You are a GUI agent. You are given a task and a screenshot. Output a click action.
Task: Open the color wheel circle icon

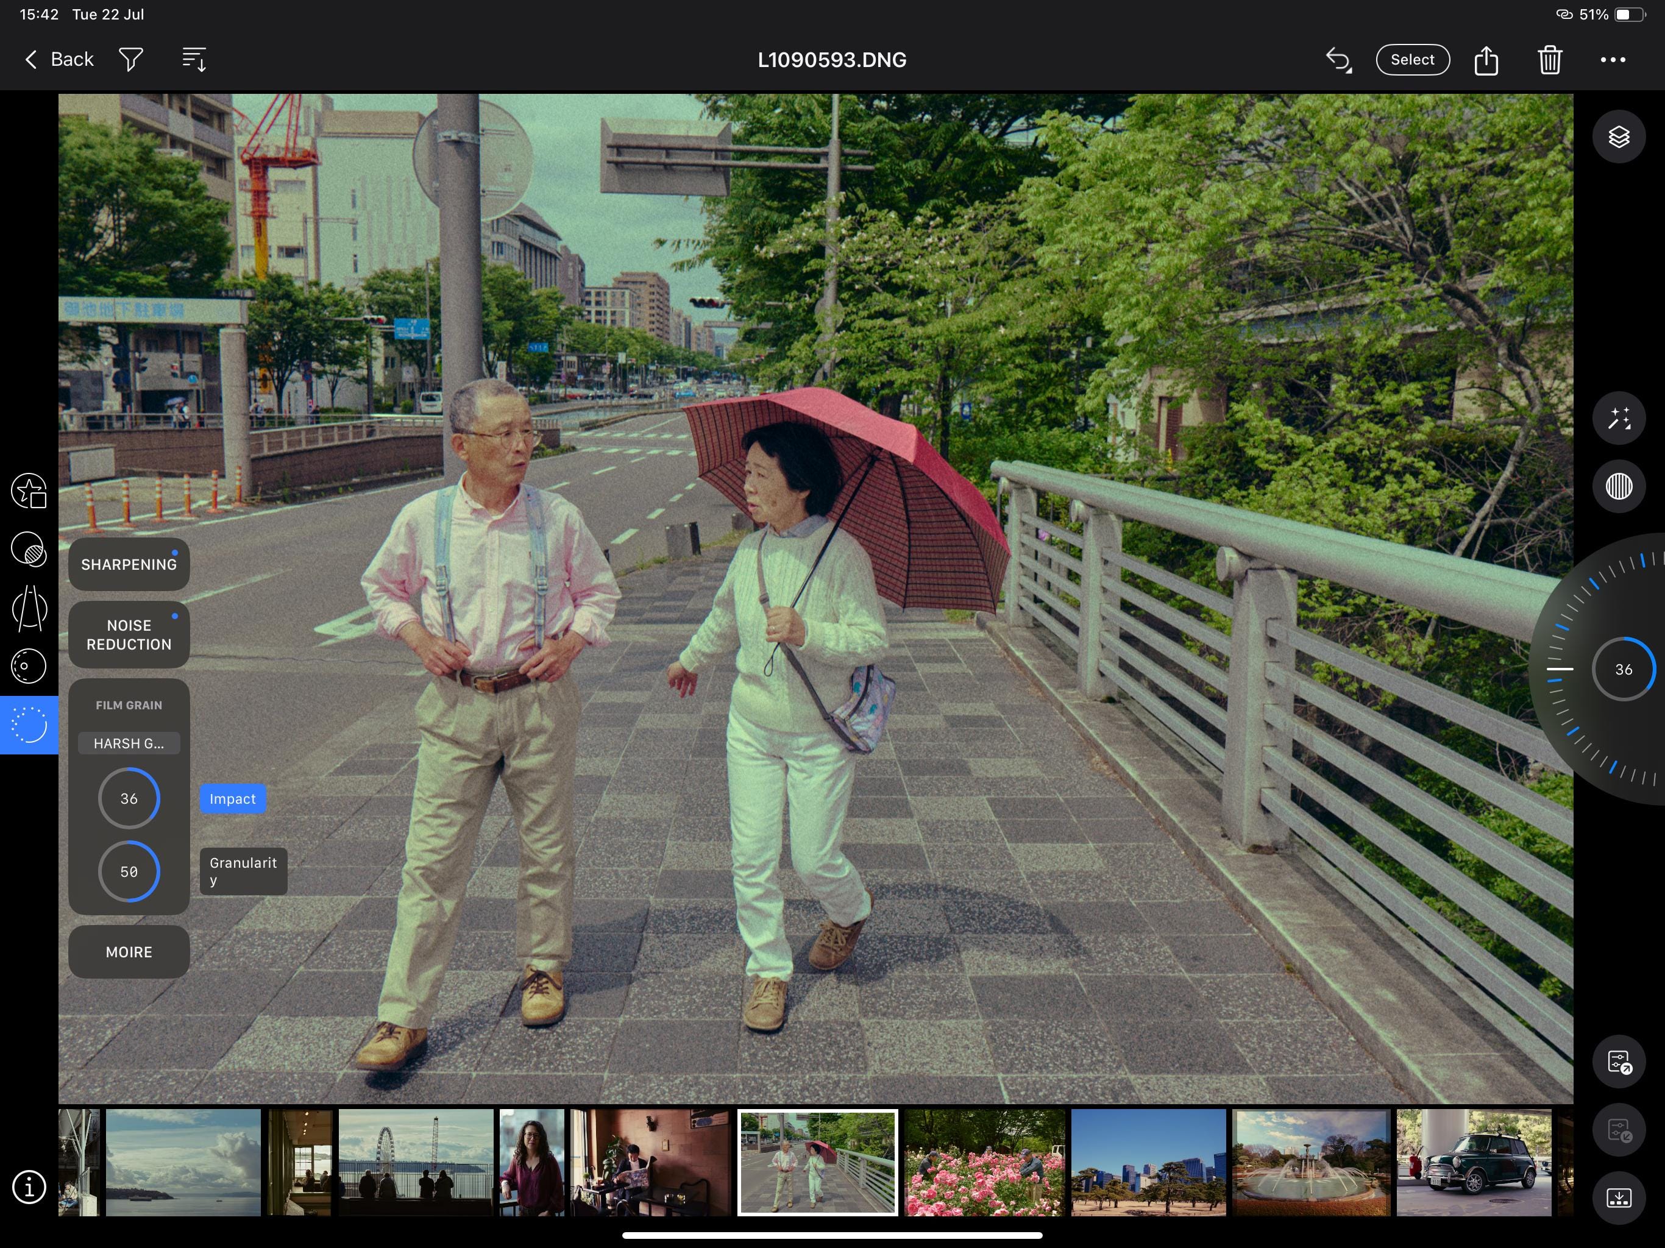pyautogui.click(x=29, y=666)
